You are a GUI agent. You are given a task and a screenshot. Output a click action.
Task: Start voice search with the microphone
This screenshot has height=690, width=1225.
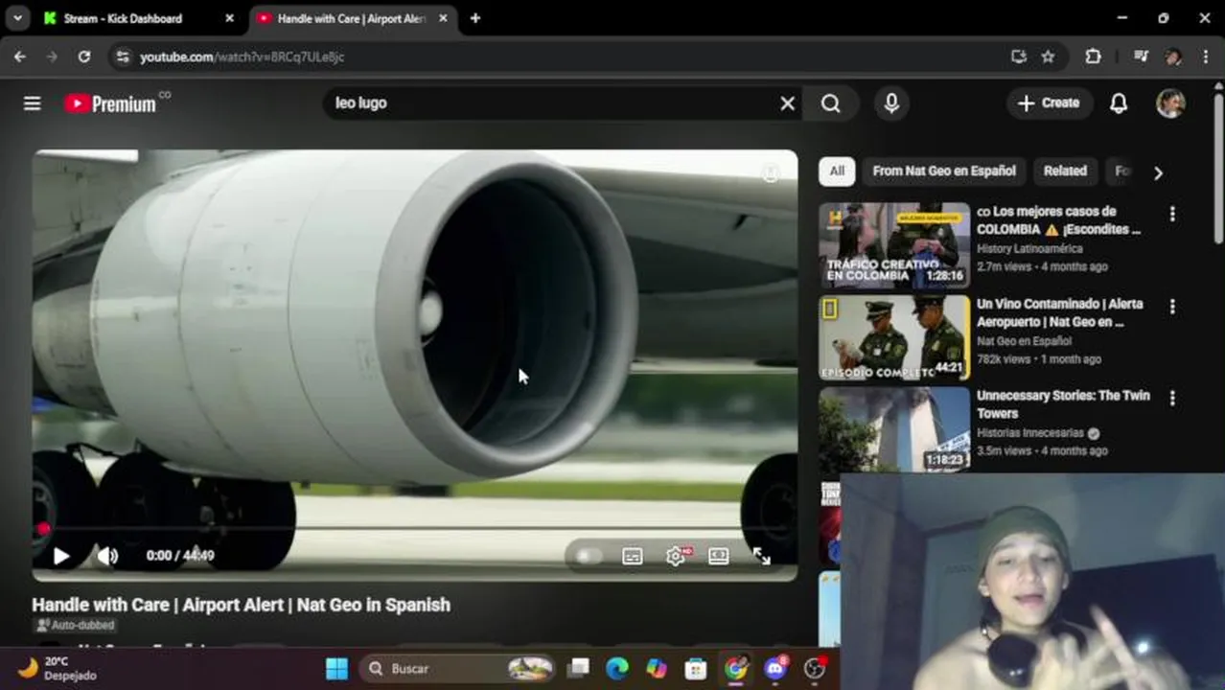click(x=891, y=103)
